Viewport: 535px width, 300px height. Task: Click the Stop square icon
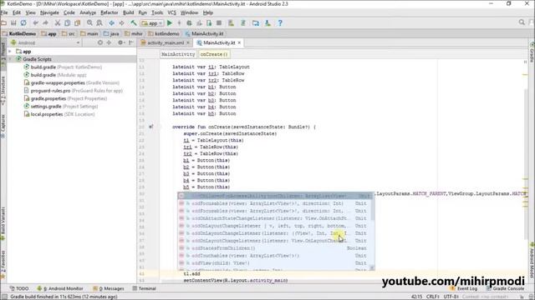(x=219, y=23)
